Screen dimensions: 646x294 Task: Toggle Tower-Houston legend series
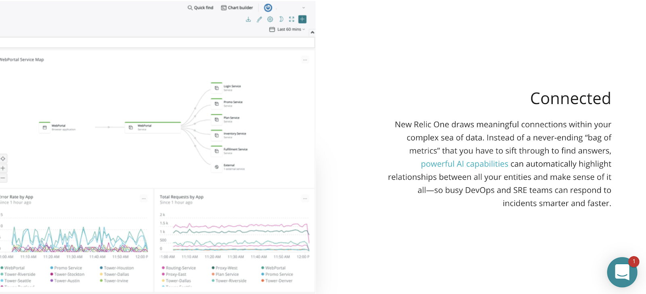click(x=117, y=268)
